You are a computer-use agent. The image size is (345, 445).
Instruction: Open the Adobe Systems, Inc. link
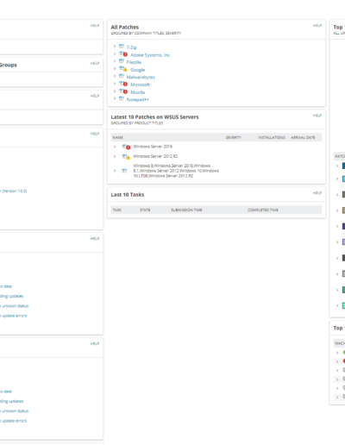pos(150,55)
